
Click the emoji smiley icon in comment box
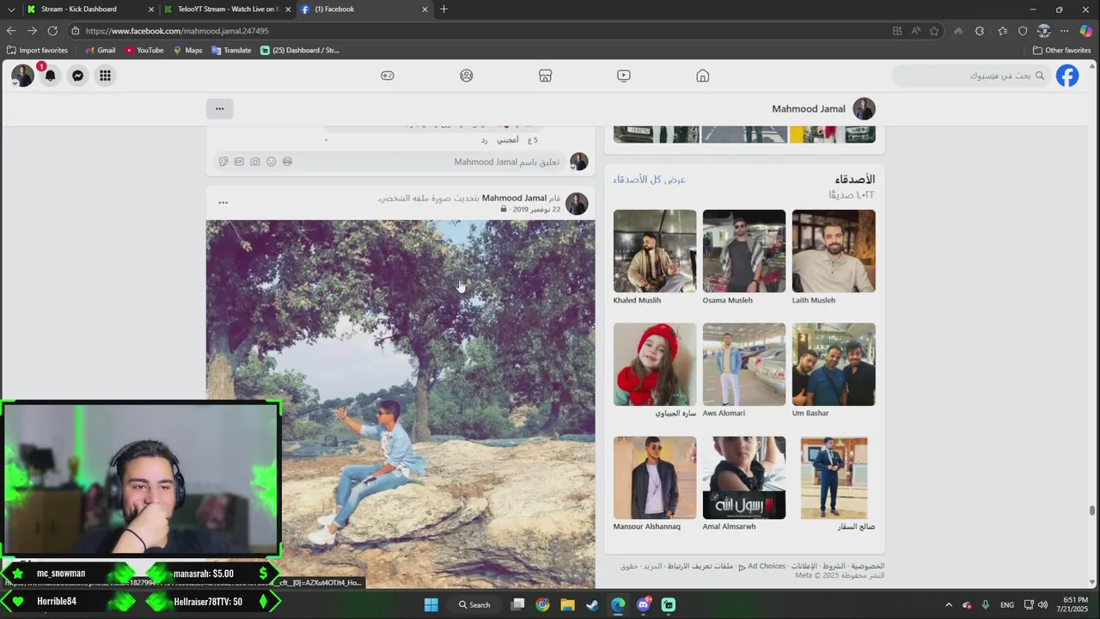pyautogui.click(x=272, y=162)
